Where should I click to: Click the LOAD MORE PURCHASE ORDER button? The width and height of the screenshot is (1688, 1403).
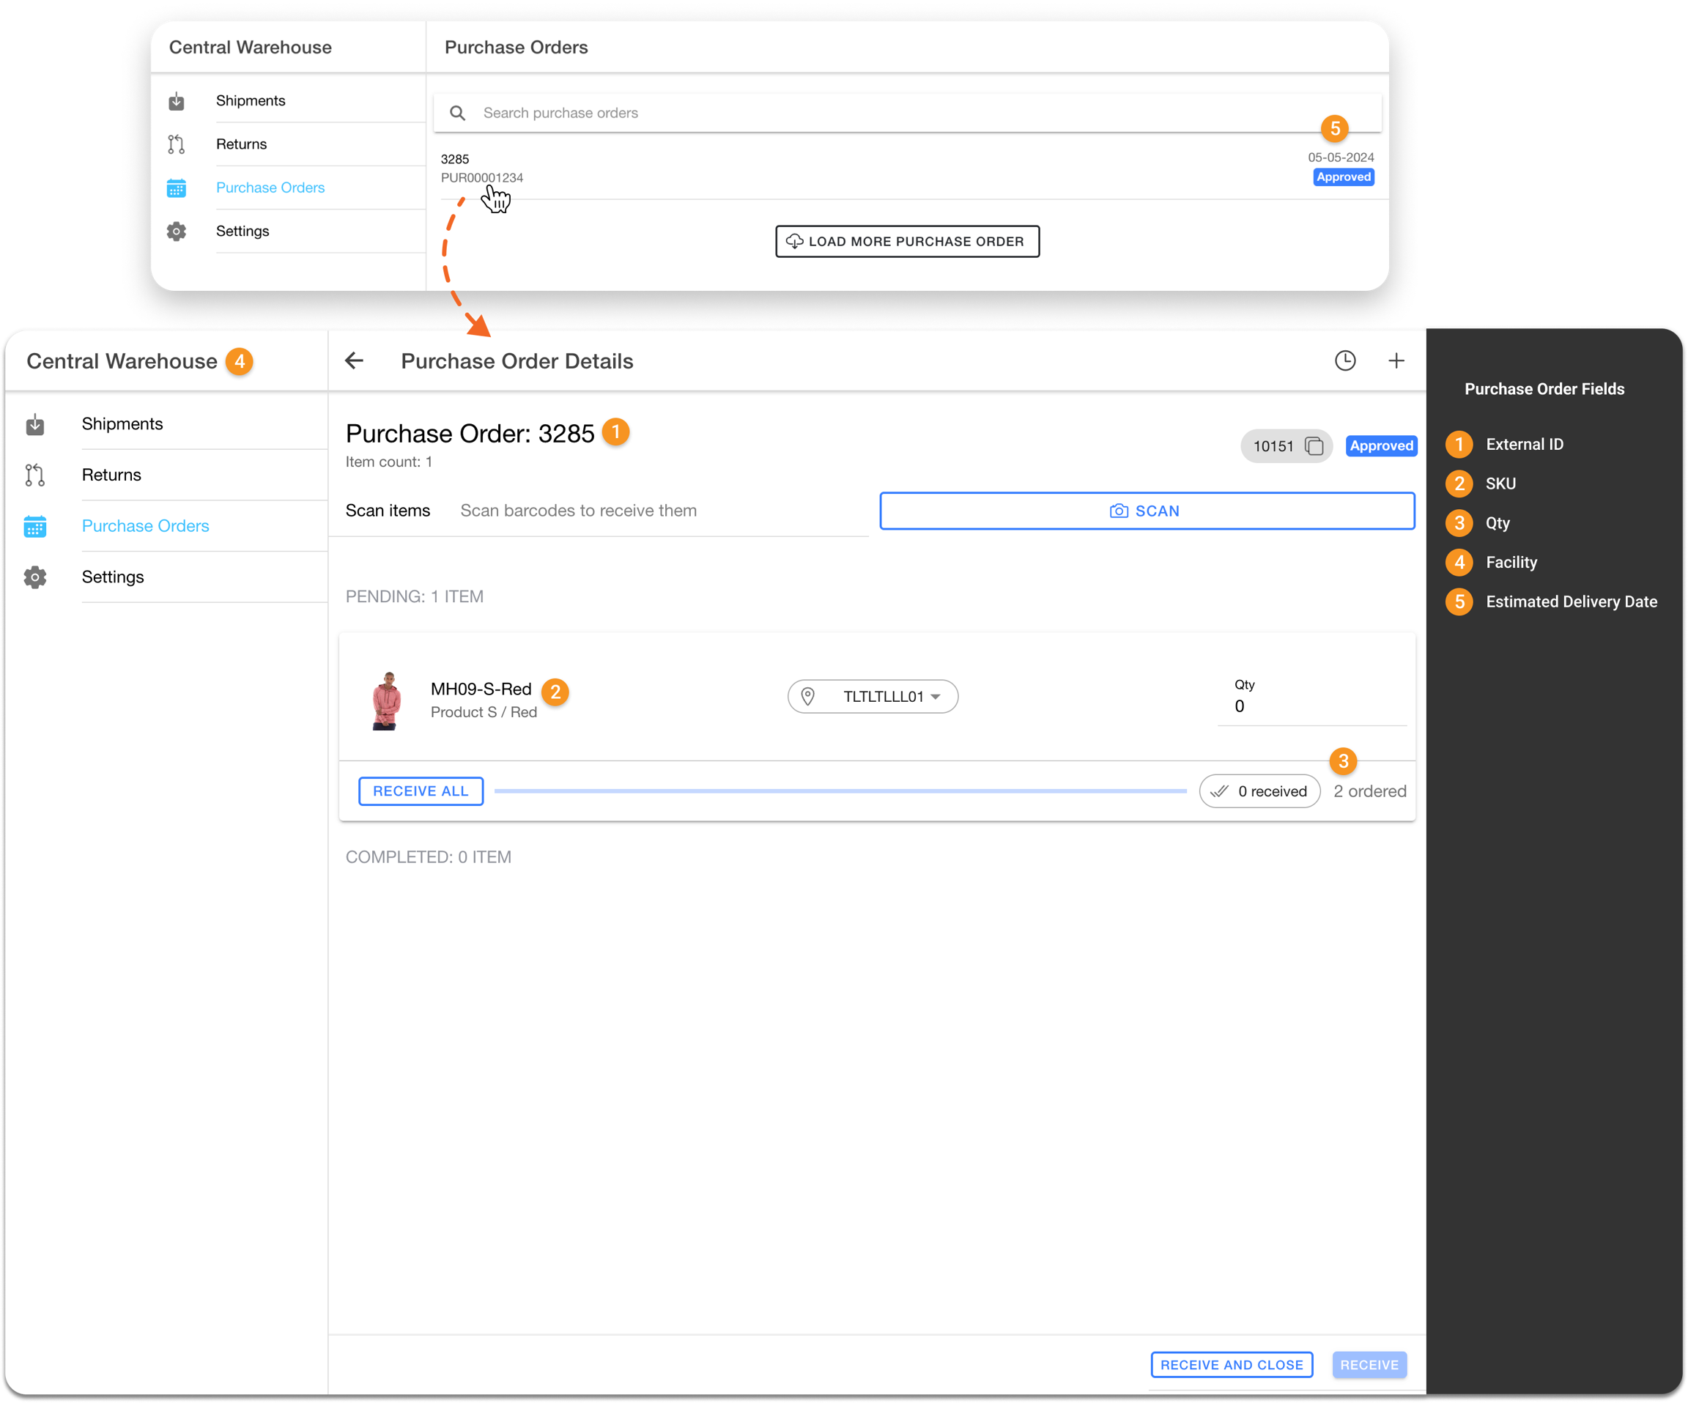click(907, 242)
